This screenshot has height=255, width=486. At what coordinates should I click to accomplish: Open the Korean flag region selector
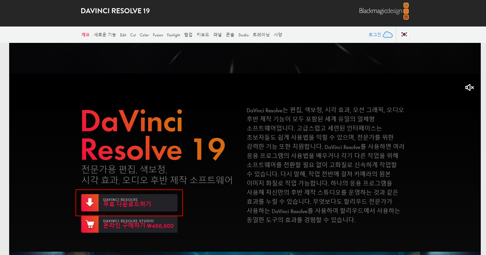point(404,34)
